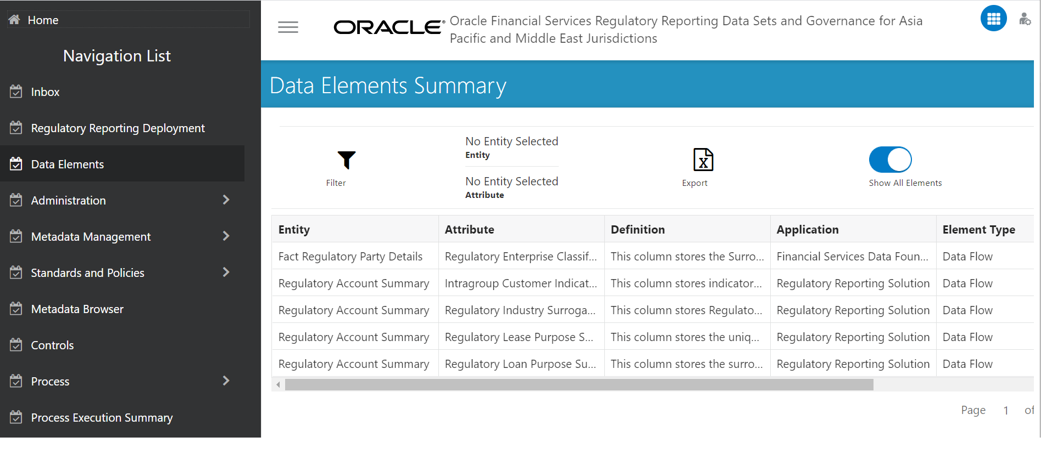Select Regulatory Industry Surroga... attribute cell
Image resolution: width=1046 pixels, height=471 pixels.
tap(521, 310)
